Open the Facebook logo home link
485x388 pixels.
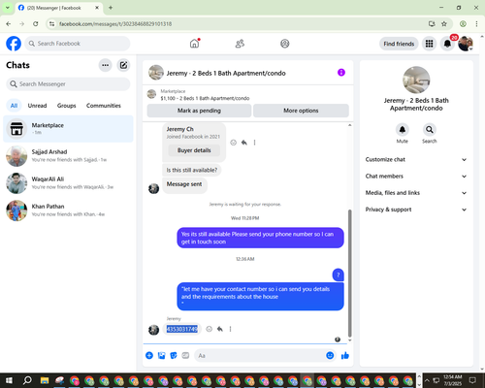click(x=14, y=44)
